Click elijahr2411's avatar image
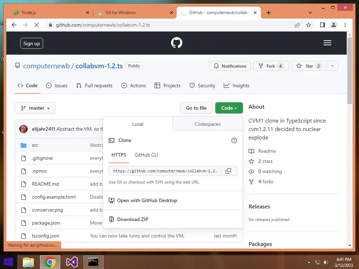 tap(23, 129)
